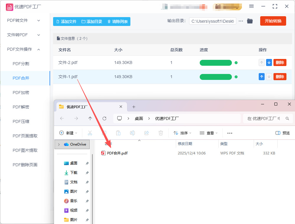
Task: Toggle fullscreen mode of PDF app
Action: tap(275, 6)
